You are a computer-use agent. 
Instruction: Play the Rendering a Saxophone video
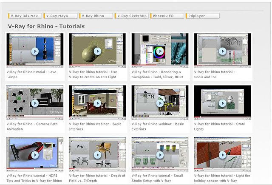coord(160,51)
